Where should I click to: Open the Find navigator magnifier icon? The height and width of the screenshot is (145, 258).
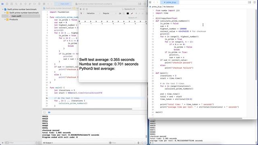point(16,4)
